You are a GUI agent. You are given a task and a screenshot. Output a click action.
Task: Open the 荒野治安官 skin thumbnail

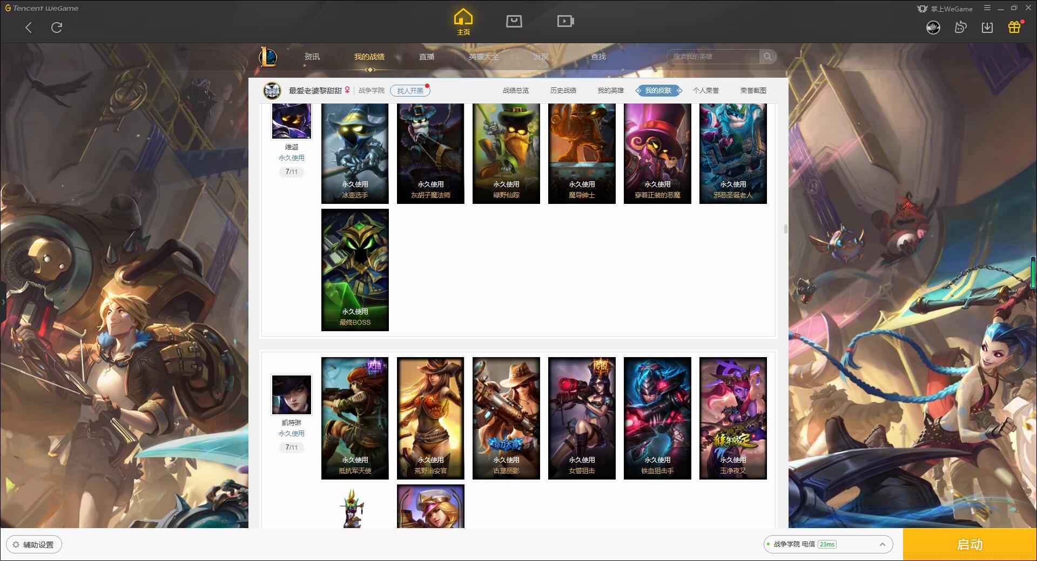point(430,418)
